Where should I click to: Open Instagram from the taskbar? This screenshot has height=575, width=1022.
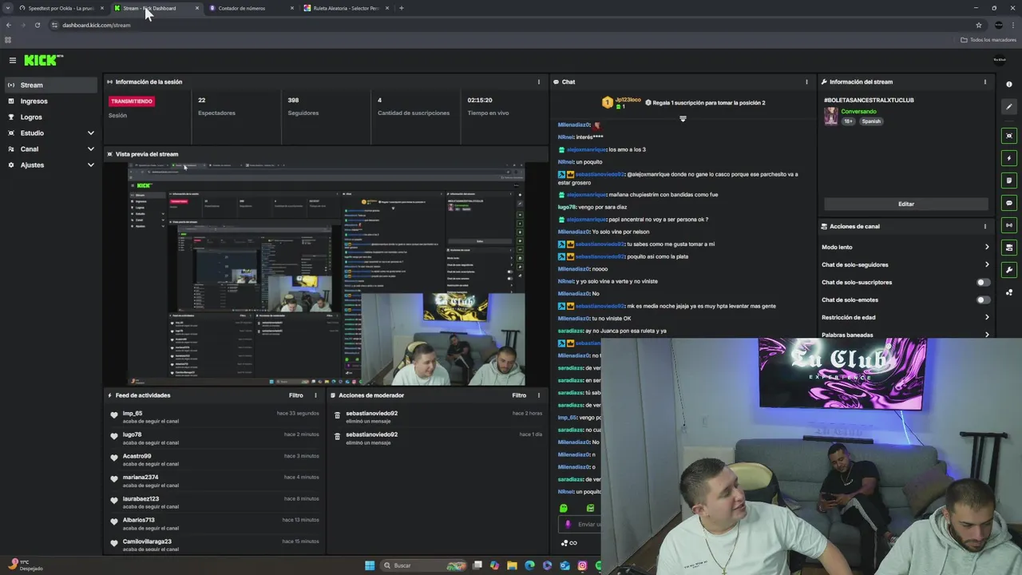(x=582, y=565)
